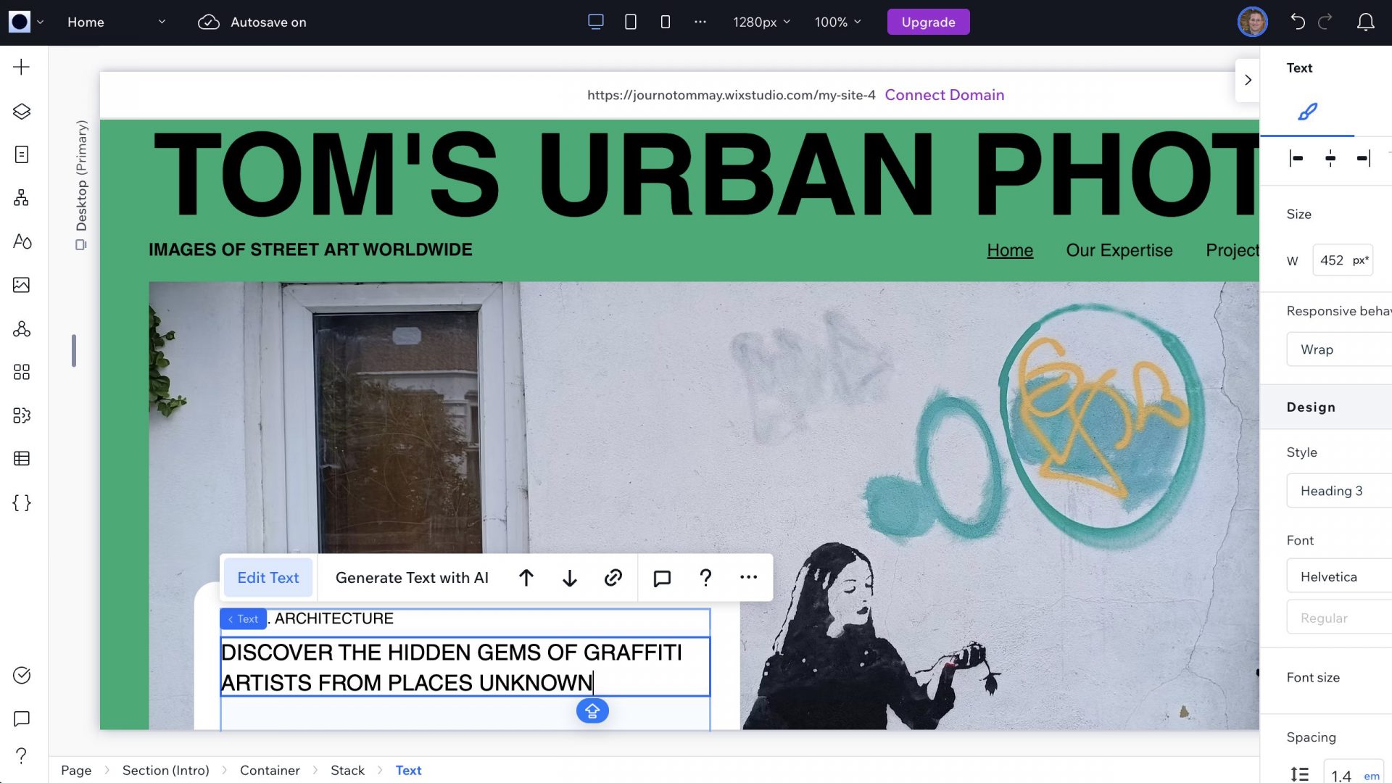Move text up with arrow icon
This screenshot has height=783, width=1392.
[526, 578]
